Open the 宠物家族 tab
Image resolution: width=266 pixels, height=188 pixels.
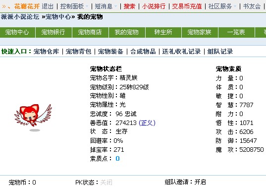click(200, 32)
